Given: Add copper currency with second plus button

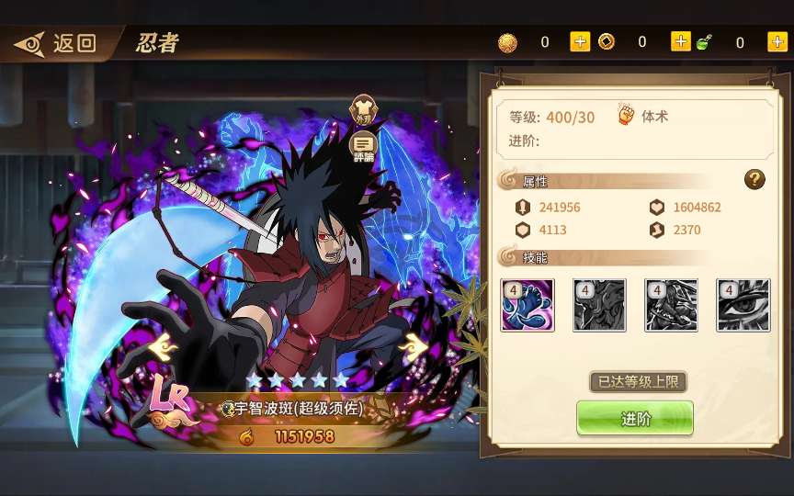Looking at the screenshot, I should tap(681, 41).
